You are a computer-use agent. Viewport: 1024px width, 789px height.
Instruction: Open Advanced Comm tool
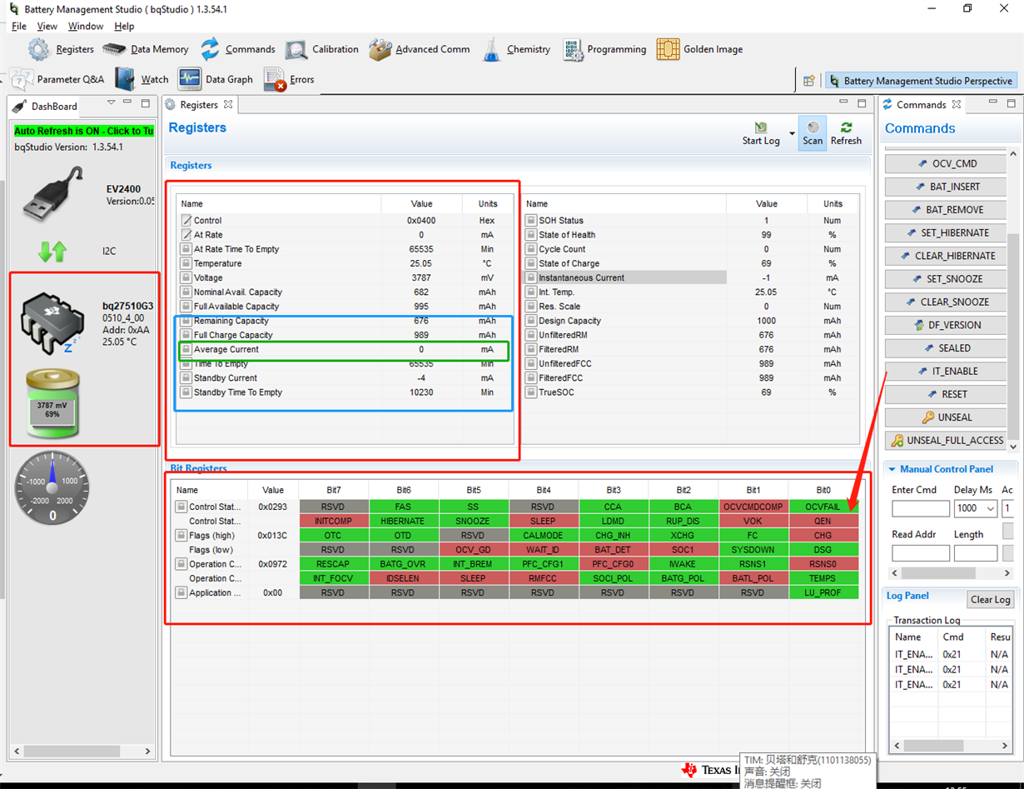(x=420, y=49)
